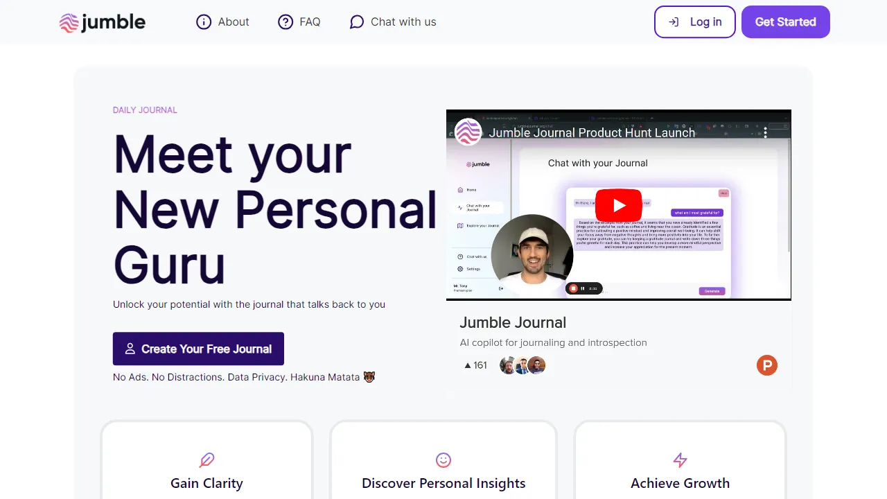Click the presenter's circular webcam thumbnail
The image size is (887, 499).
click(532, 255)
